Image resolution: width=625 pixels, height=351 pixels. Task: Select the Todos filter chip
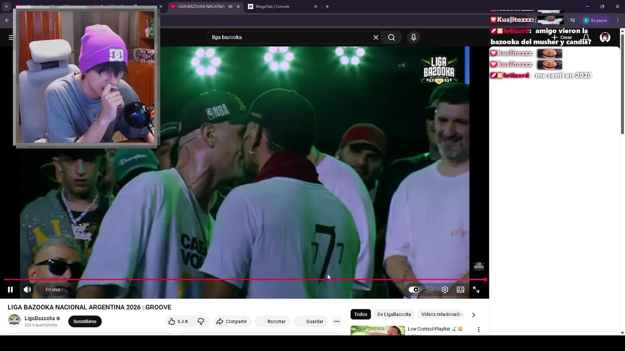click(x=361, y=314)
